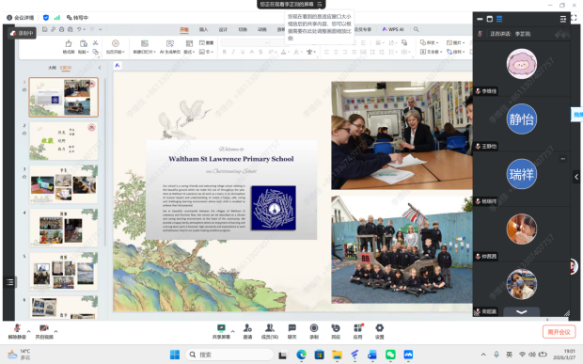Click the Share Screen icon
Viewport: 583px width, 364px height.
[221, 331]
